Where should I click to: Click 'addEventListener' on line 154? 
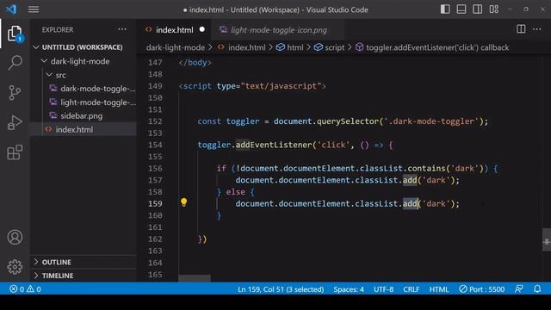pyautogui.click(x=274, y=145)
